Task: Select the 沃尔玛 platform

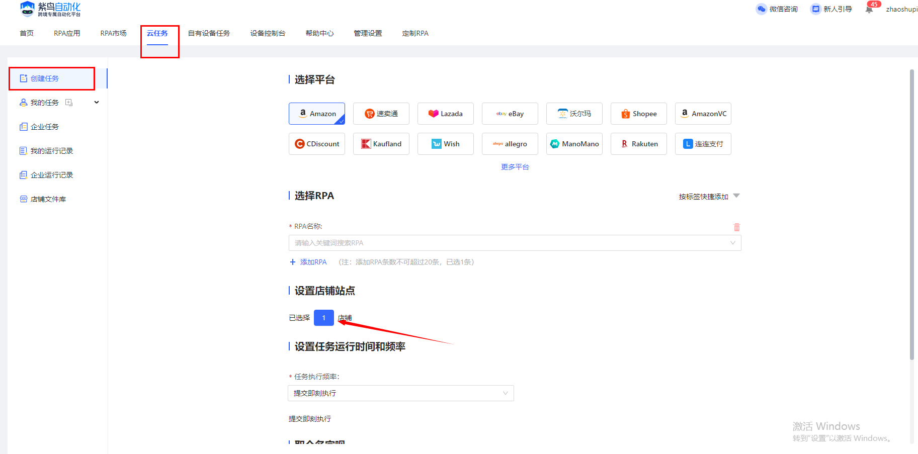Action: 574,114
